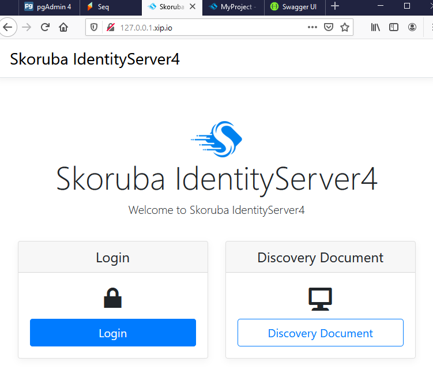Screen dimensions: 433x377
Task: Close the Skoruba tab
Action: tap(193, 6)
